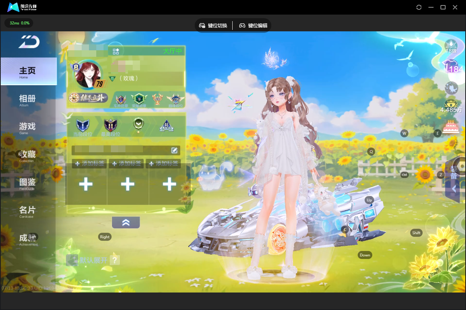Click the 车神勋章 medal icon
This screenshot has width=466, height=310.
[x=121, y=100]
